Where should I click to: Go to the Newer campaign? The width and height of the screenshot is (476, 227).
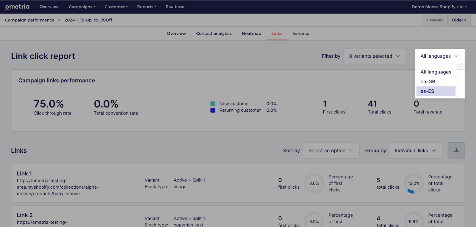(434, 20)
